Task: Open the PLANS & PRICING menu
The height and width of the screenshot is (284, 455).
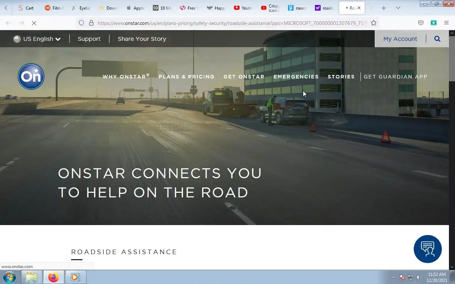Action: click(x=187, y=77)
